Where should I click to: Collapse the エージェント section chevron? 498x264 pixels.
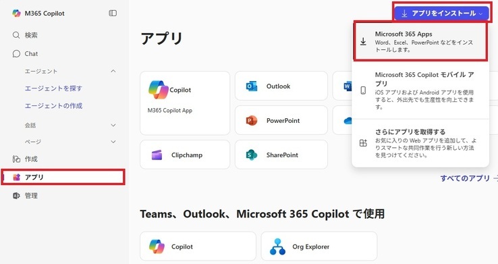[x=113, y=71]
